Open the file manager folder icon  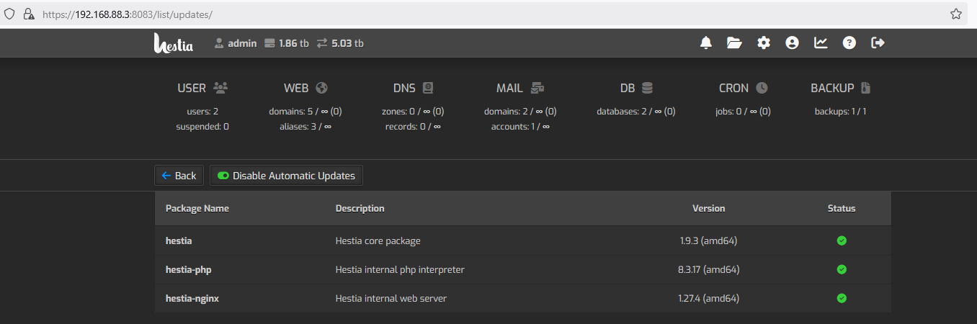[x=734, y=43]
